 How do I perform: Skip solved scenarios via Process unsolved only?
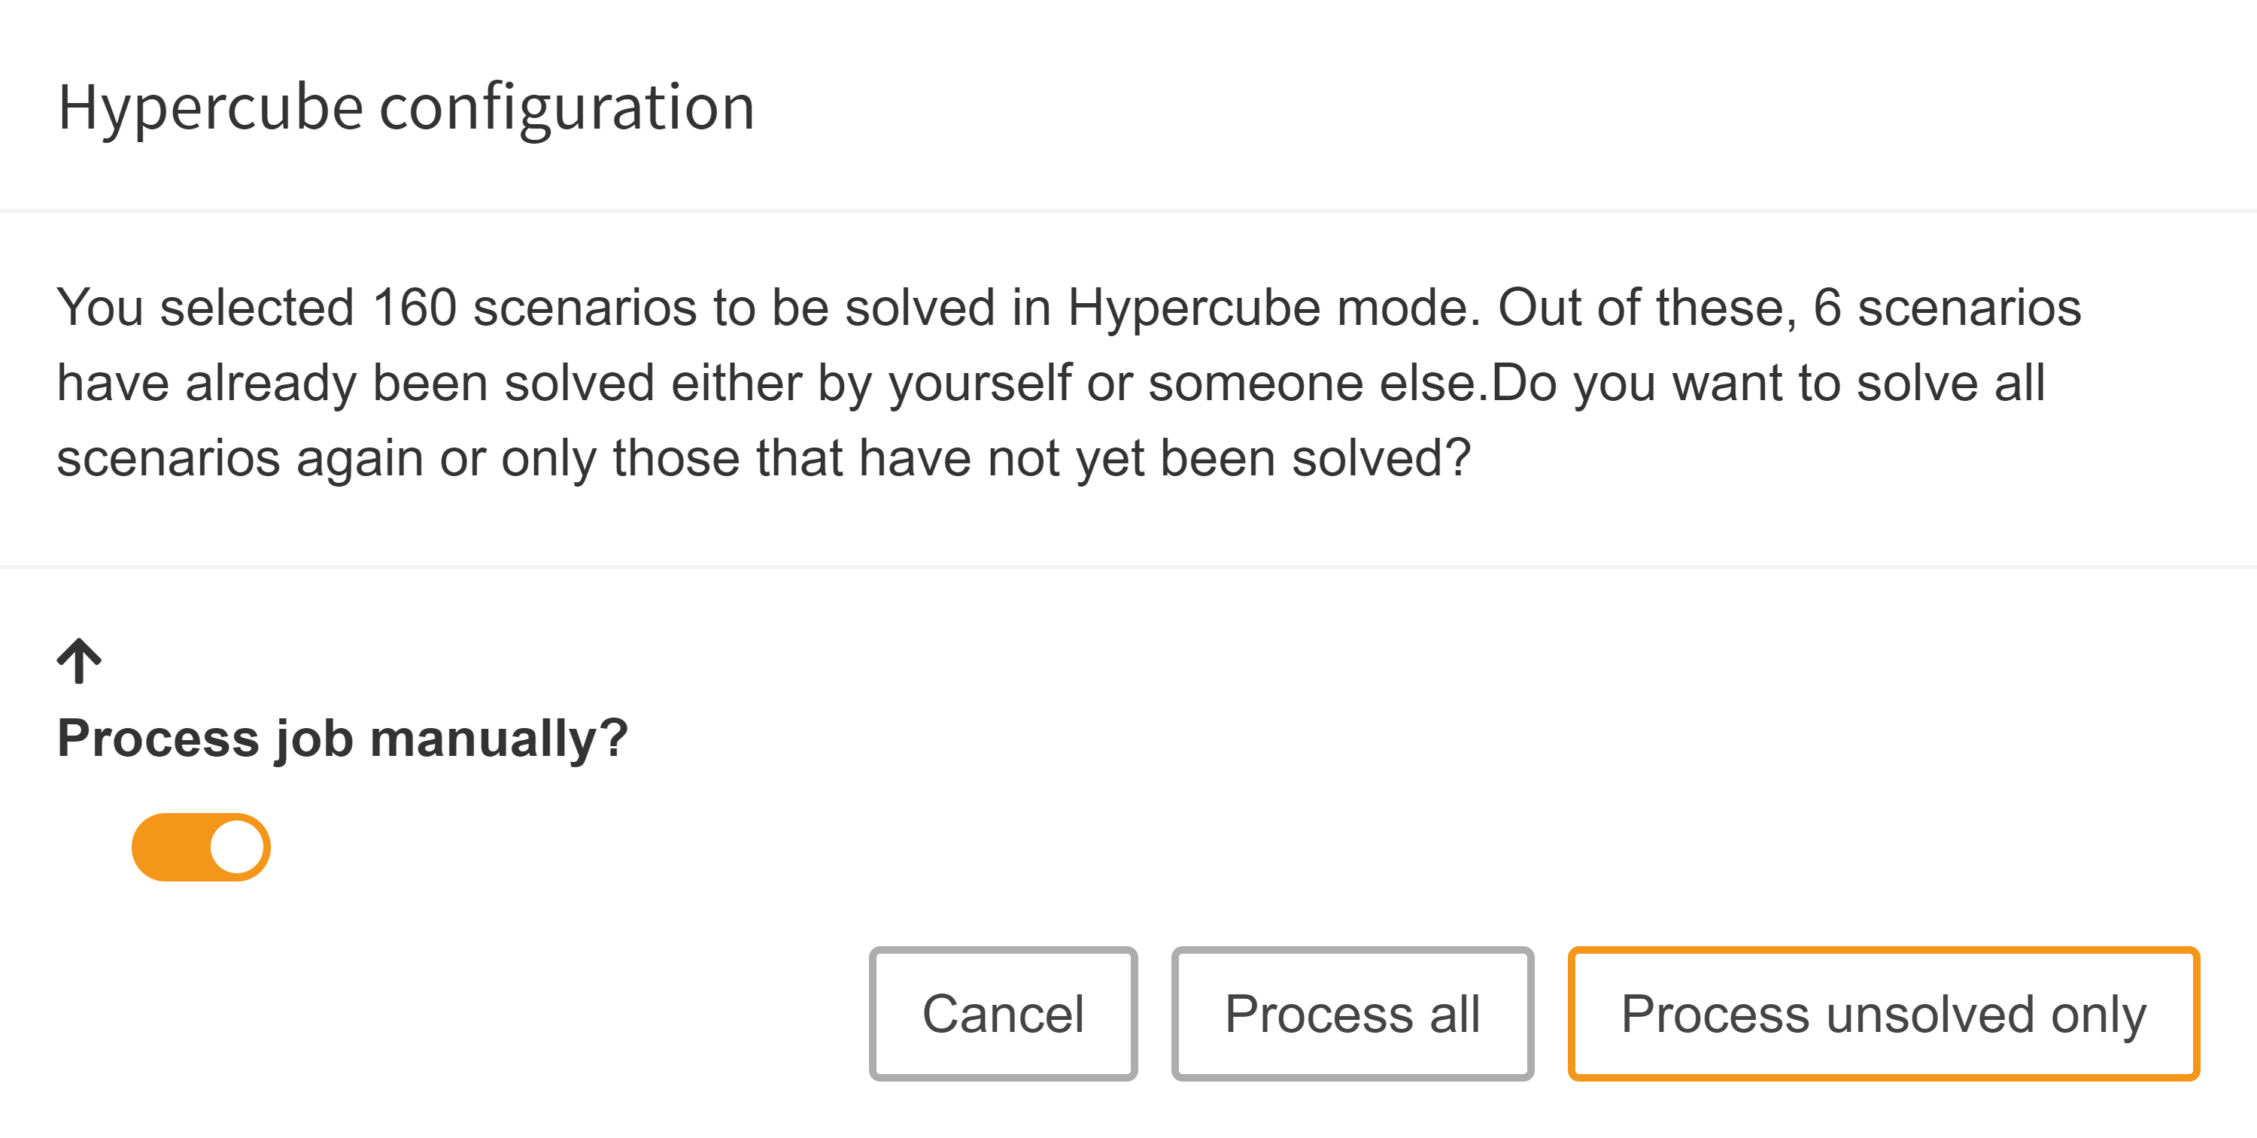coord(1883,1014)
